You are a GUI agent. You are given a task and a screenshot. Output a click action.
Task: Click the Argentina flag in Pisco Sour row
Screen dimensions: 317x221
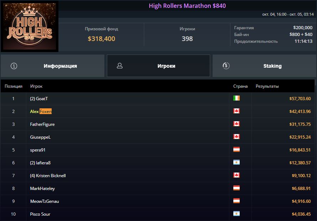pos(237,214)
